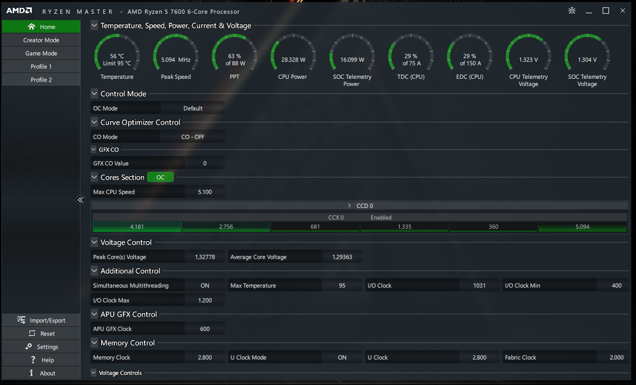Image resolution: width=636 pixels, height=385 pixels.
Task: Click the About info icon
Action: [32, 373]
